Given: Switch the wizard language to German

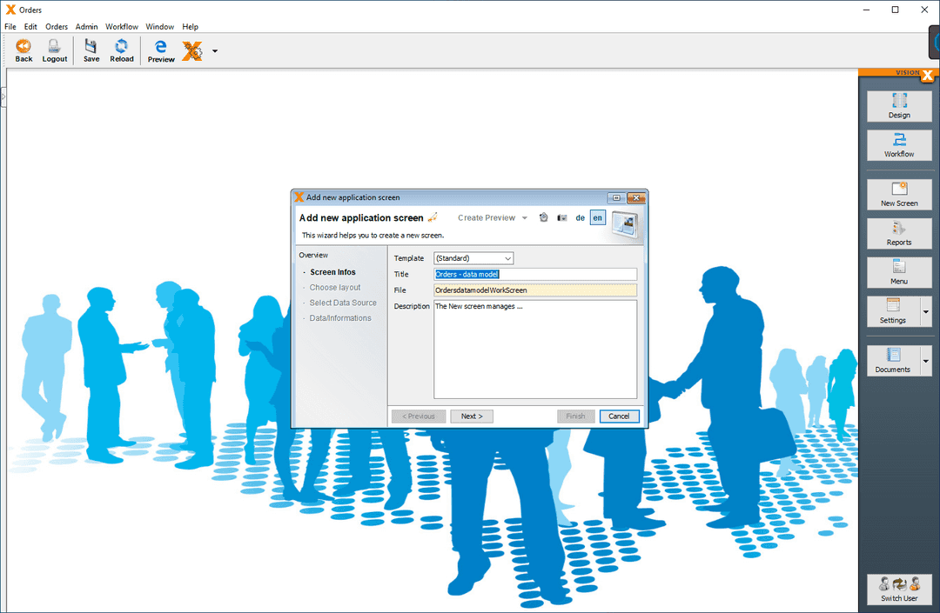Looking at the screenshot, I should [580, 217].
